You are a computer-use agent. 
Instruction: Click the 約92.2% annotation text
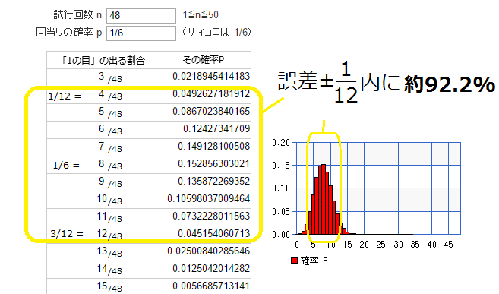coord(450,84)
